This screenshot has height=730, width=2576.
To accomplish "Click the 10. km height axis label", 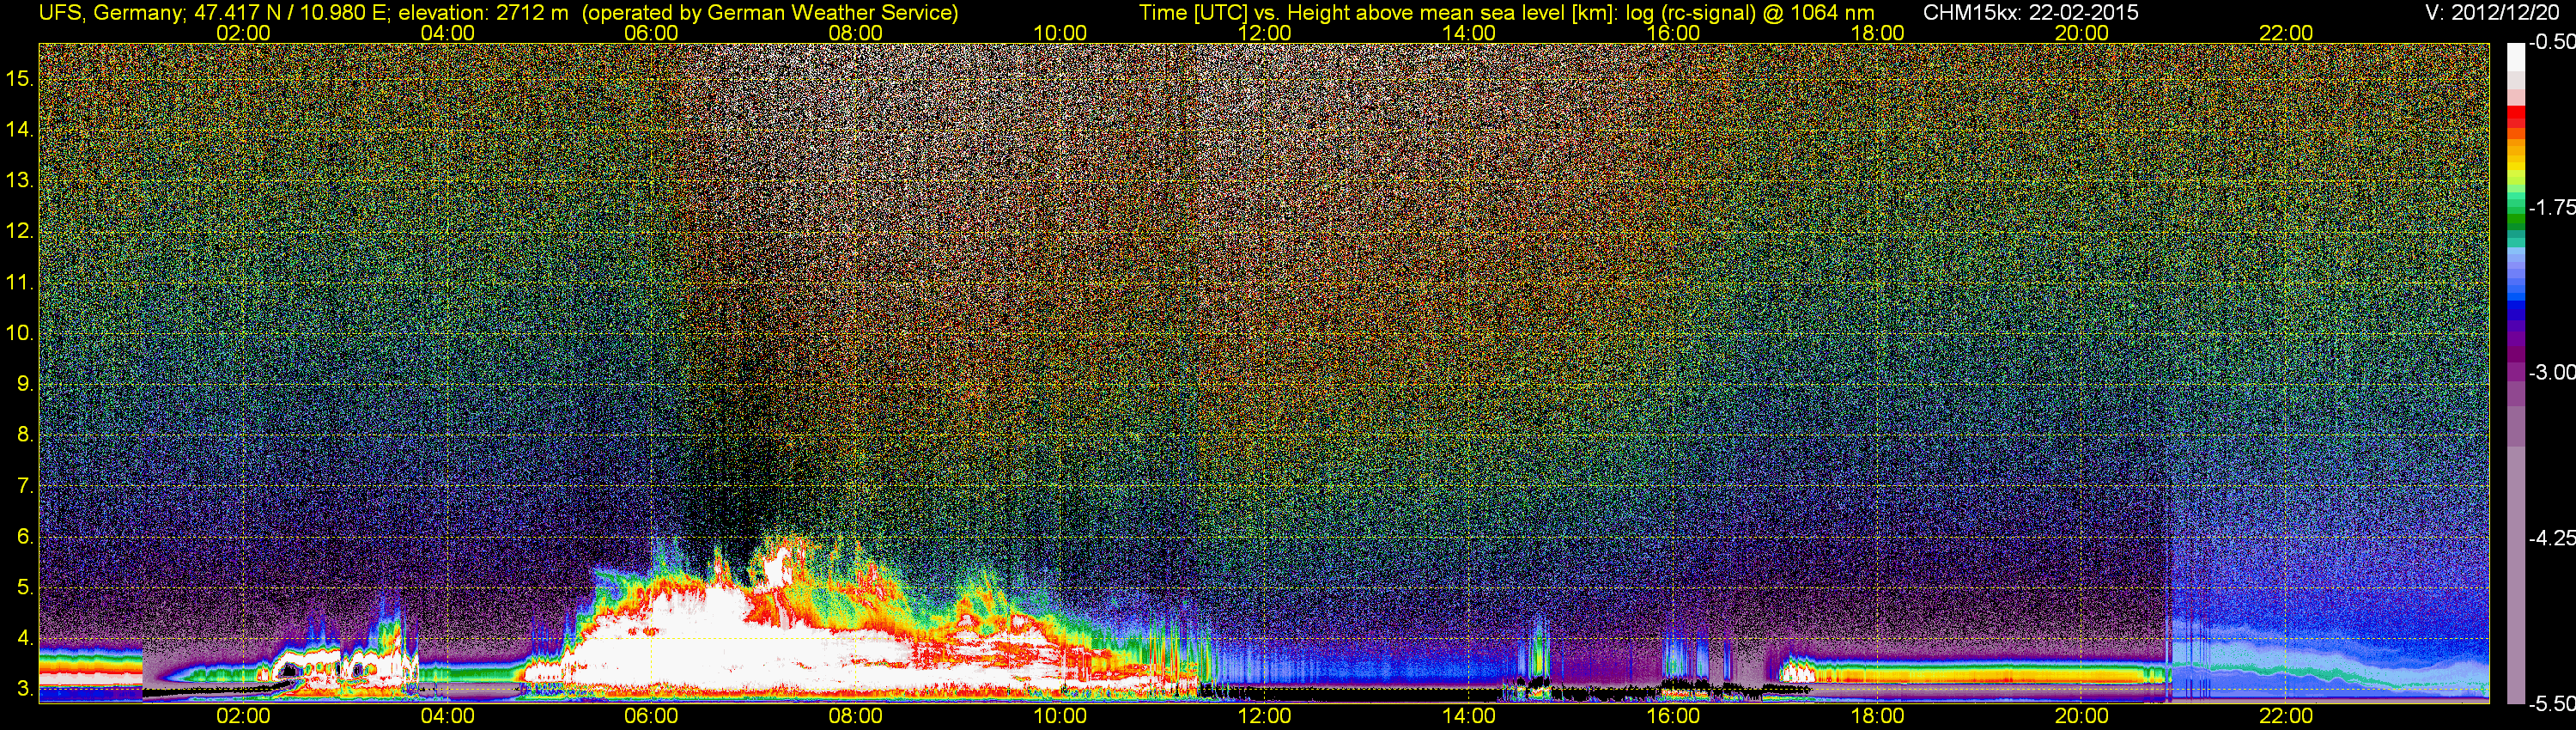I will [20, 333].
